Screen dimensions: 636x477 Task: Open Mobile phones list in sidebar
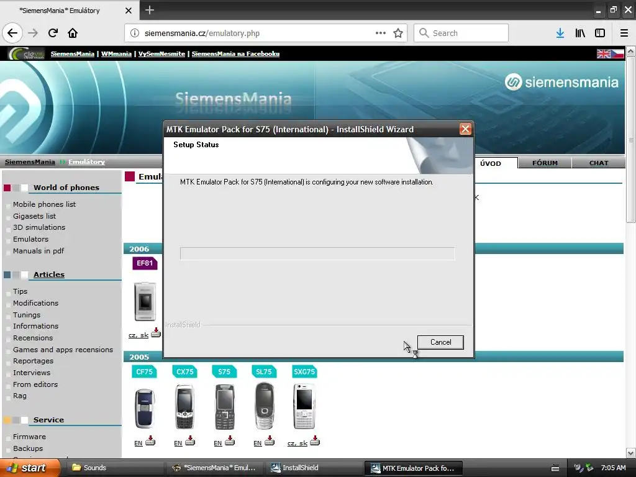click(x=44, y=204)
